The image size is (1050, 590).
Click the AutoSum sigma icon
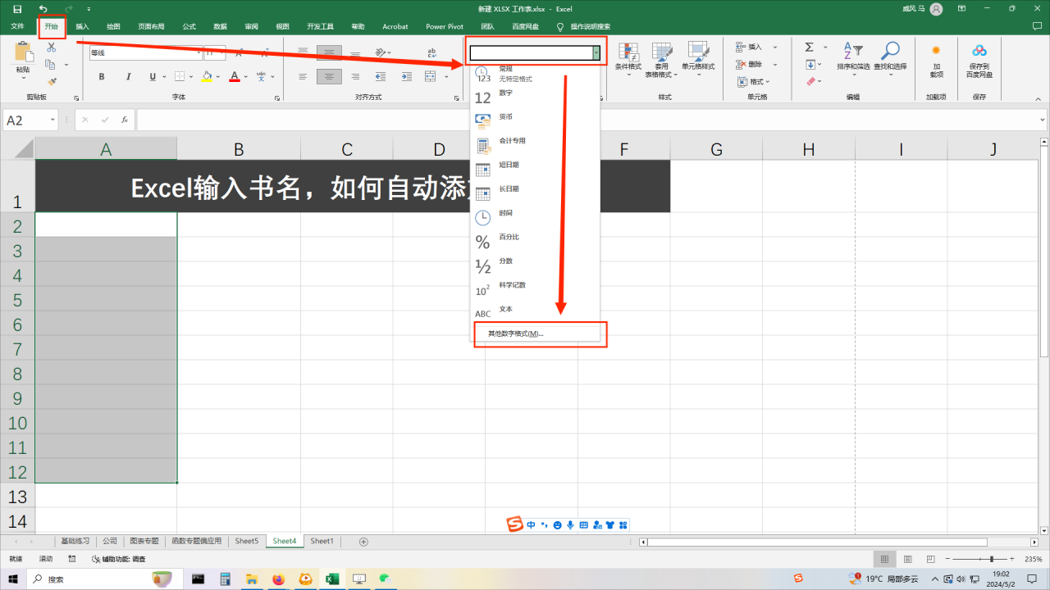[x=810, y=47]
